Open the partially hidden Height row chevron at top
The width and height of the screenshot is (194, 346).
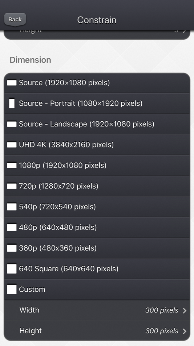click(x=185, y=31)
